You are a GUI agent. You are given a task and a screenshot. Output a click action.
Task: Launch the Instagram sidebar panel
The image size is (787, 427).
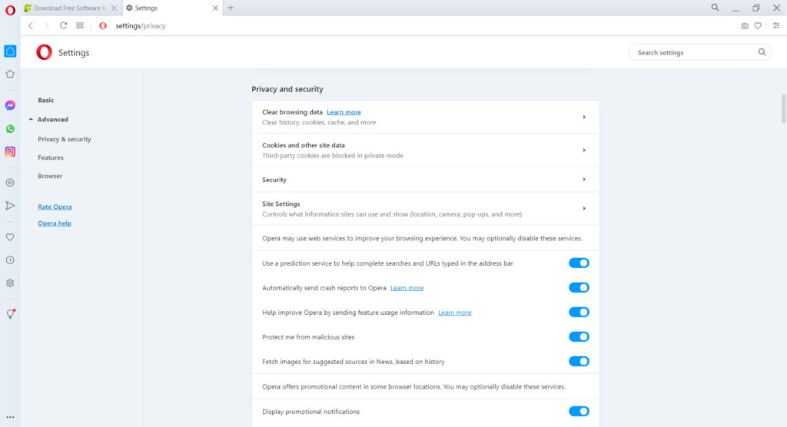coord(10,151)
